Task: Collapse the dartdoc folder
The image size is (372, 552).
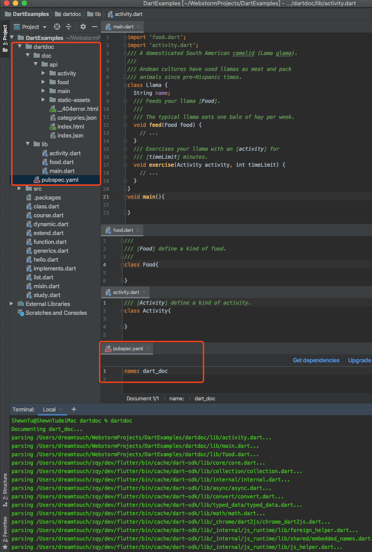Action: 20,47
